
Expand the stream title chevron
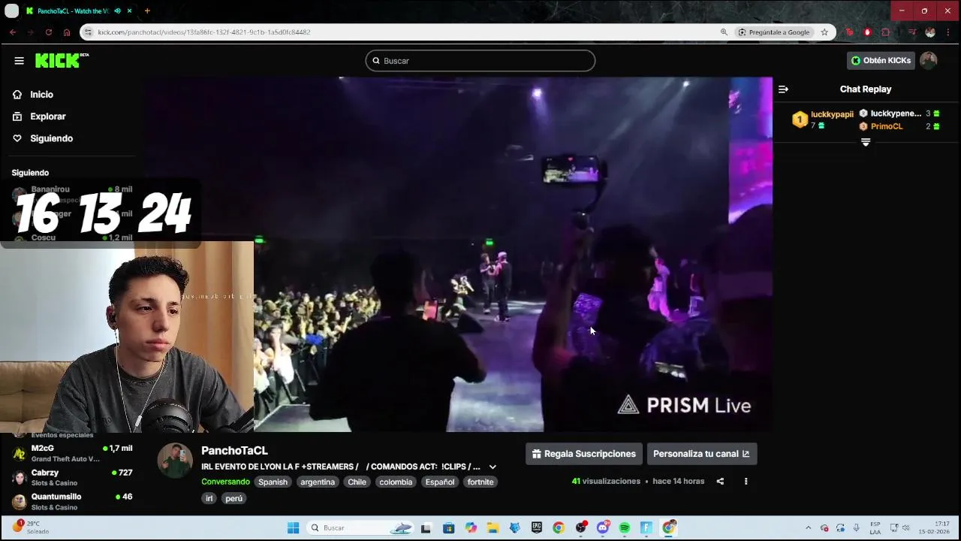point(493,467)
